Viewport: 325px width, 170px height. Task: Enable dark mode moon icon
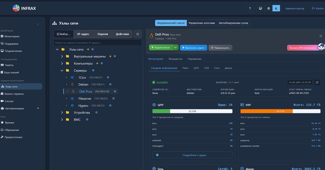276,8
